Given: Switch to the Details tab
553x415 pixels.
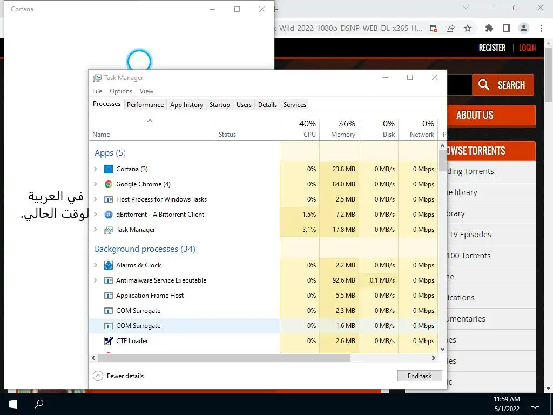Looking at the screenshot, I should [267, 105].
